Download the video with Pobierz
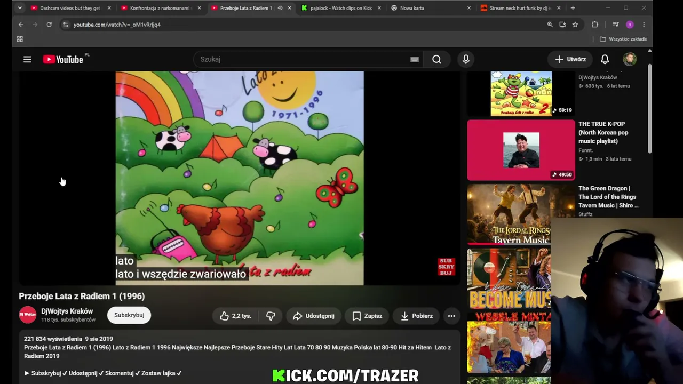 click(x=416, y=316)
